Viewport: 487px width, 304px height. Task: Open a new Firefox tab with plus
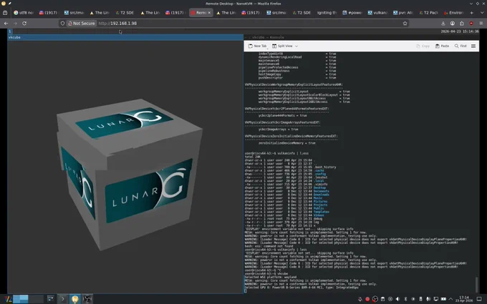[471, 13]
